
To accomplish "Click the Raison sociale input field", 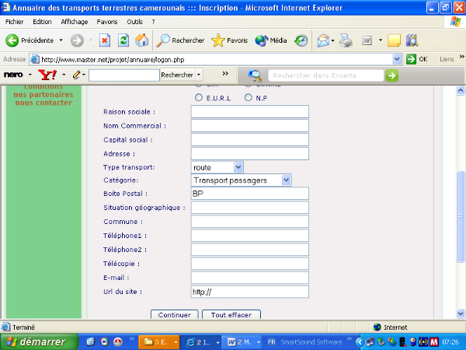I will tap(249, 111).
